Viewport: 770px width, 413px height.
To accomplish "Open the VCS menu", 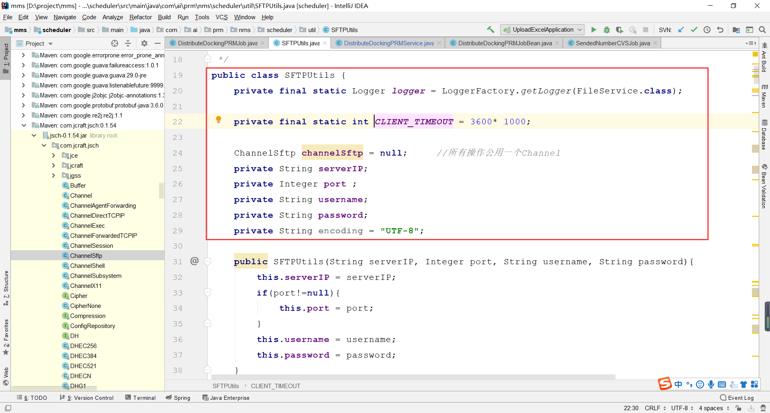I will (221, 17).
